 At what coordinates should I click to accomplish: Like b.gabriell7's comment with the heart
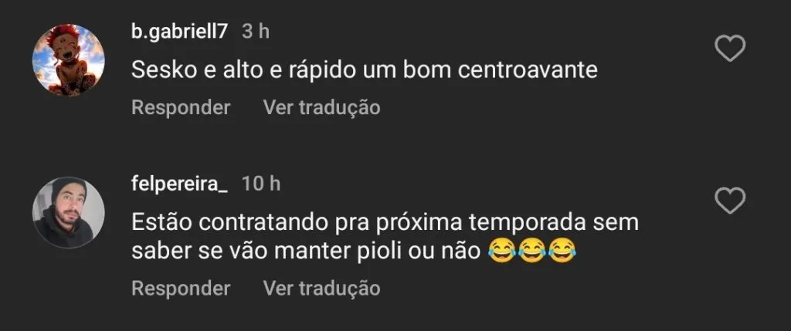coord(729,50)
